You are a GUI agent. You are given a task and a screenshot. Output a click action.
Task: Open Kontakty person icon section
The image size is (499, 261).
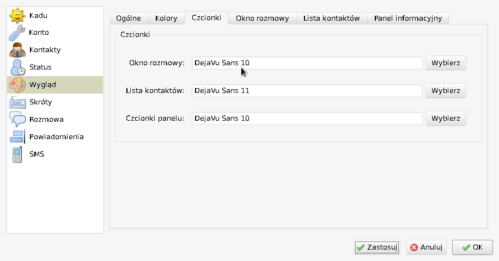pos(17,50)
